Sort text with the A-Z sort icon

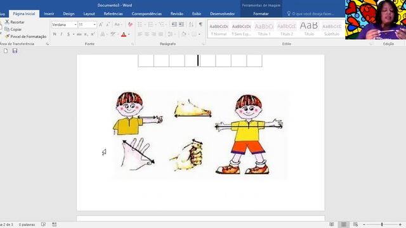click(x=191, y=25)
